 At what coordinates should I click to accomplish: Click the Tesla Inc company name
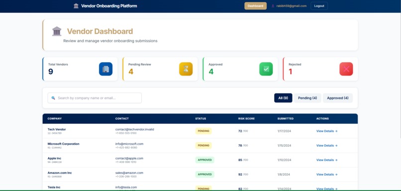tap(54, 187)
